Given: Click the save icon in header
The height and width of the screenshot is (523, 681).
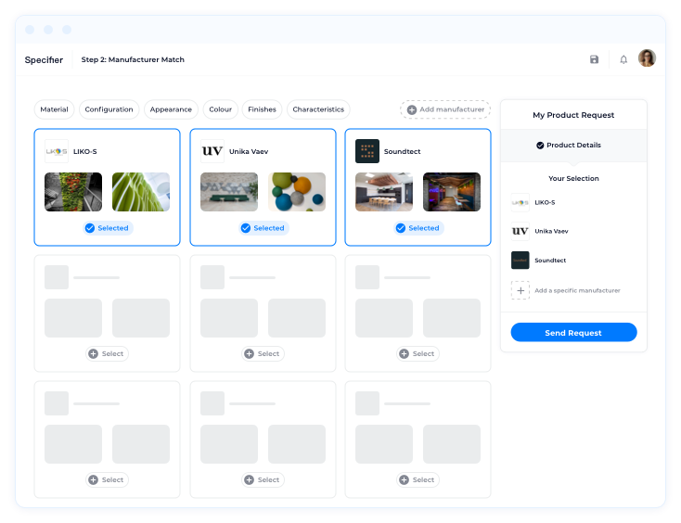Looking at the screenshot, I should 594,59.
